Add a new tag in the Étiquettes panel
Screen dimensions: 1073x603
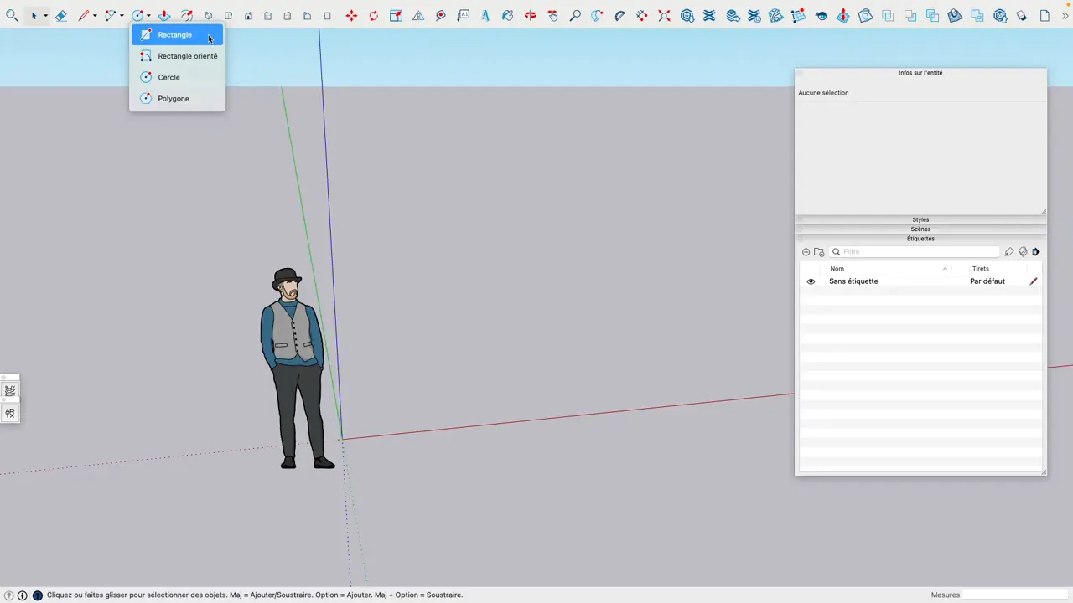tap(806, 251)
